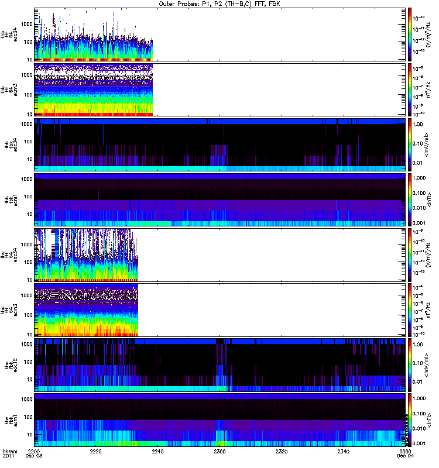Click the color bar beside thb fbk scm1 panel
439x468 pixels.
tap(410, 199)
